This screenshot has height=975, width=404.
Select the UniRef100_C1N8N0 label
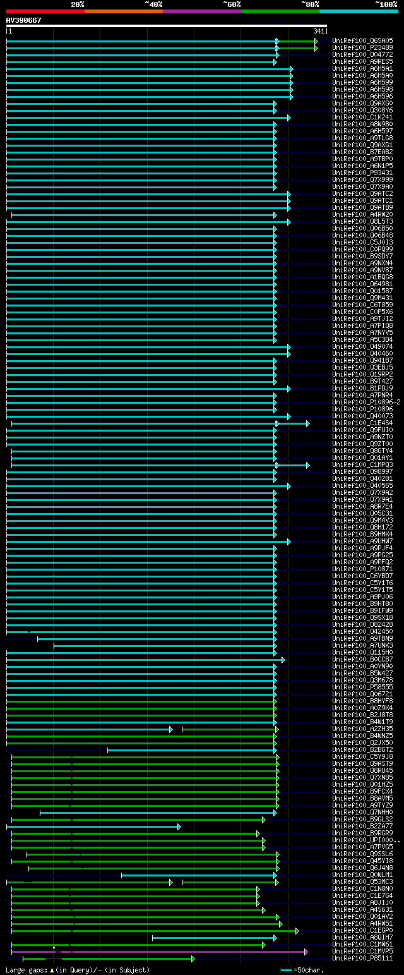point(362,888)
